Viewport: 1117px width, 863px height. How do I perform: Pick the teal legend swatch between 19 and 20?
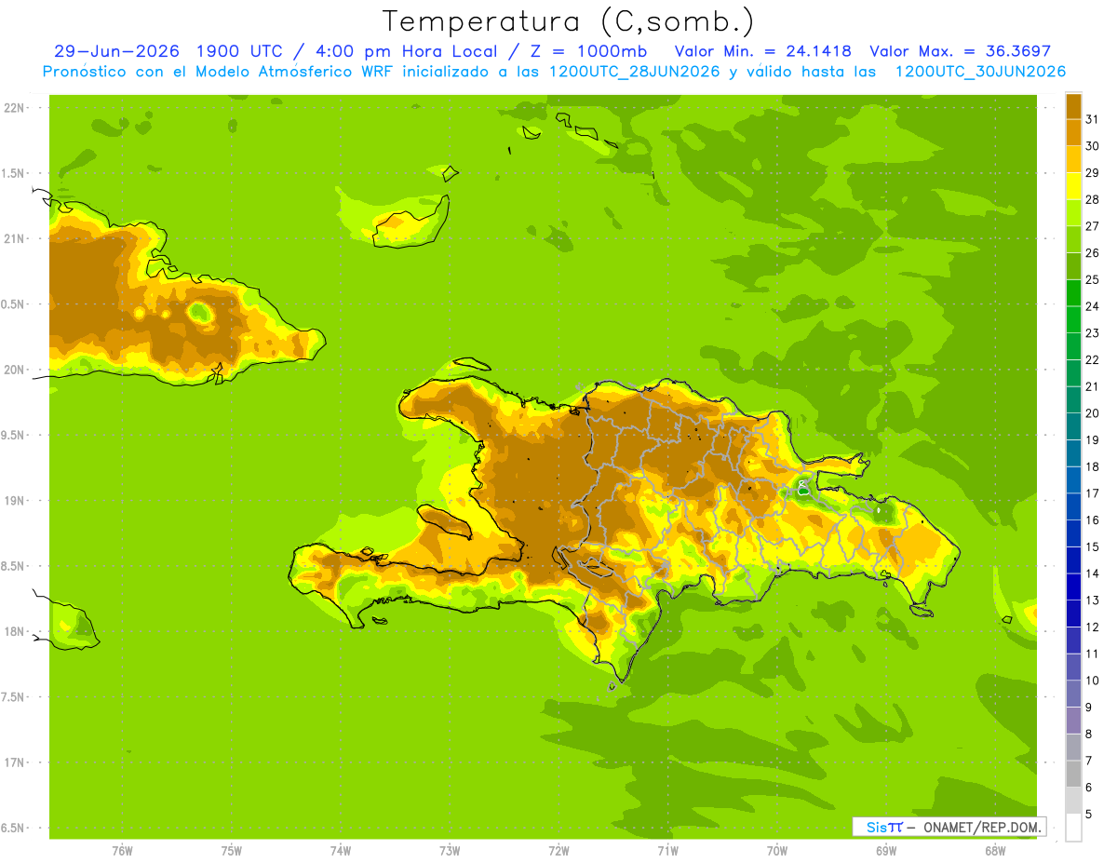[x=1073, y=426]
